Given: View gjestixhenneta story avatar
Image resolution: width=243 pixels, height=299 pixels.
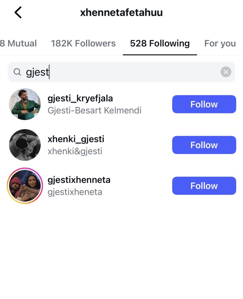Looking at the screenshot, I should pos(25,186).
